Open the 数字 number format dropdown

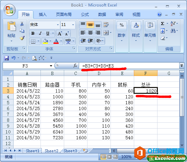click(x=122, y=41)
